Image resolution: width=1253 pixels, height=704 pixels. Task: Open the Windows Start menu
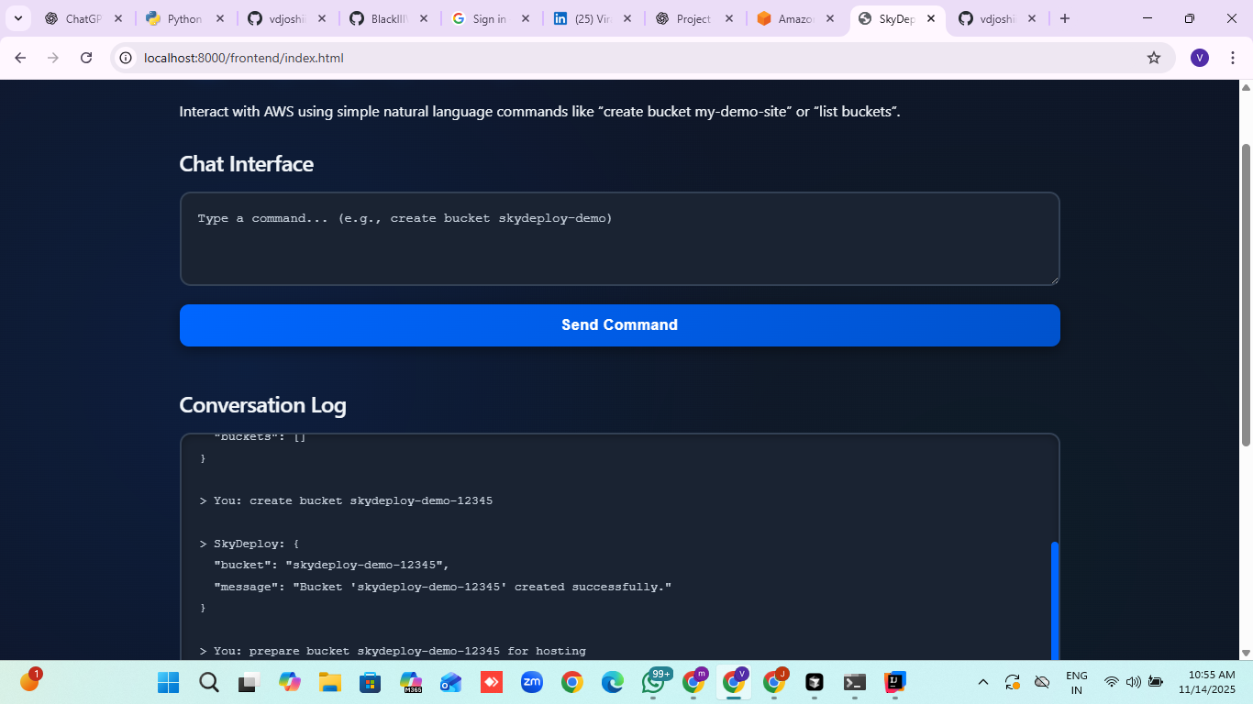[169, 682]
